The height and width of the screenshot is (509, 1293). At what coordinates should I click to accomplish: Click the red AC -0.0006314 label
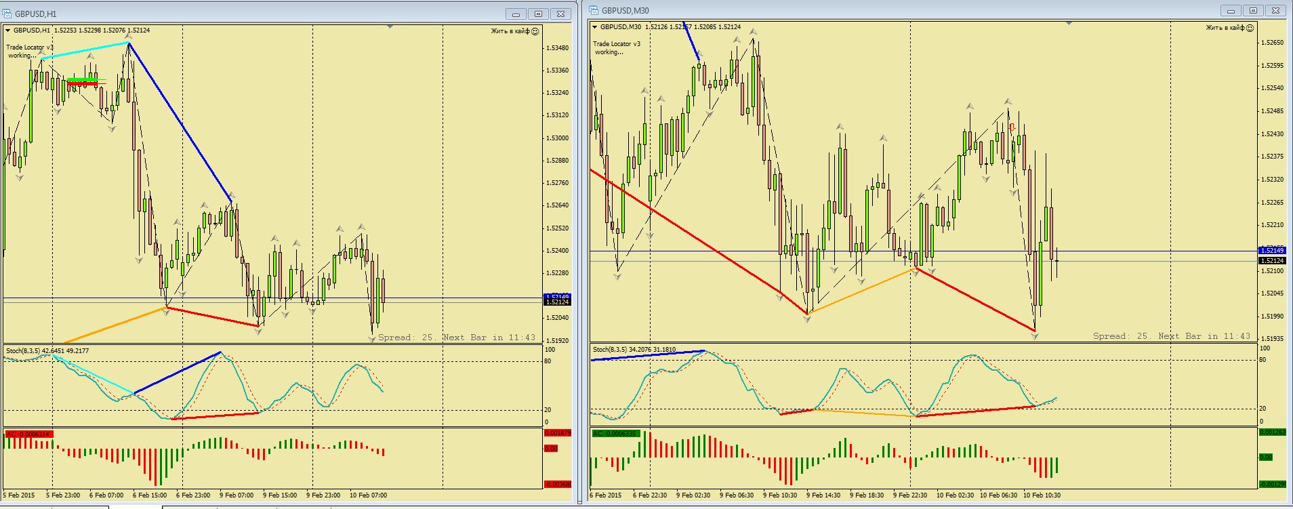28,434
